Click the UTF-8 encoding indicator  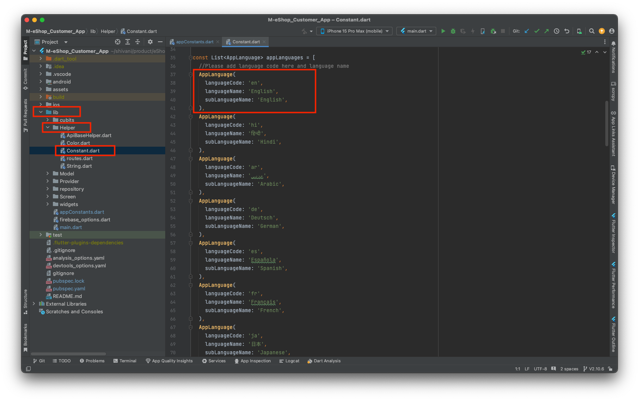pyautogui.click(x=540, y=369)
